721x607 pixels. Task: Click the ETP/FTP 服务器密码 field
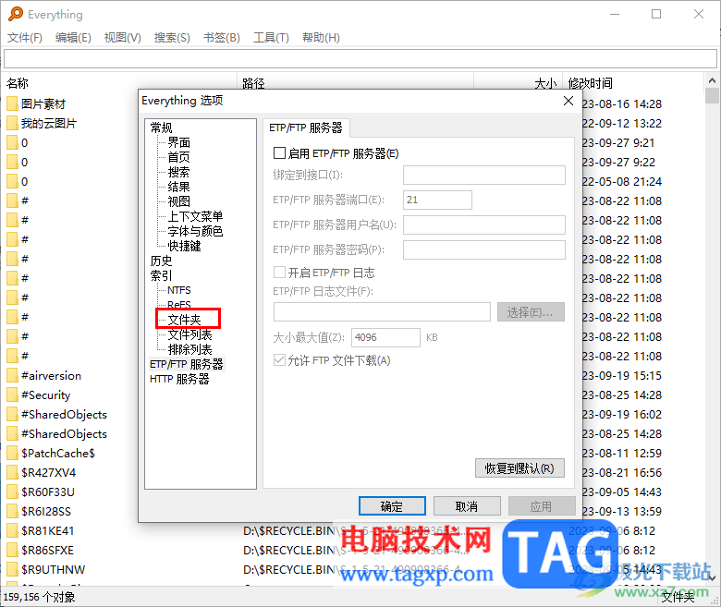tap(484, 250)
